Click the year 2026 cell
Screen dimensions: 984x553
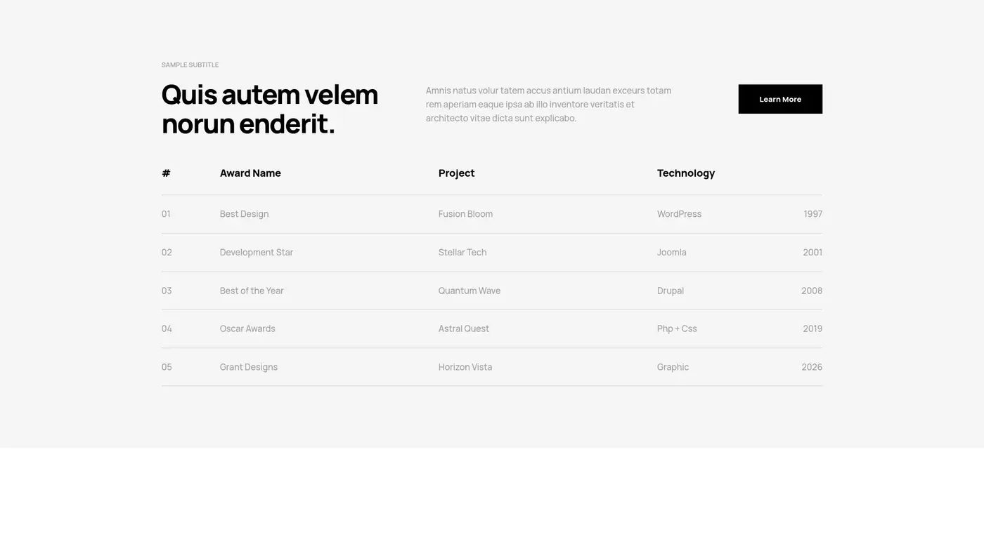(x=811, y=367)
